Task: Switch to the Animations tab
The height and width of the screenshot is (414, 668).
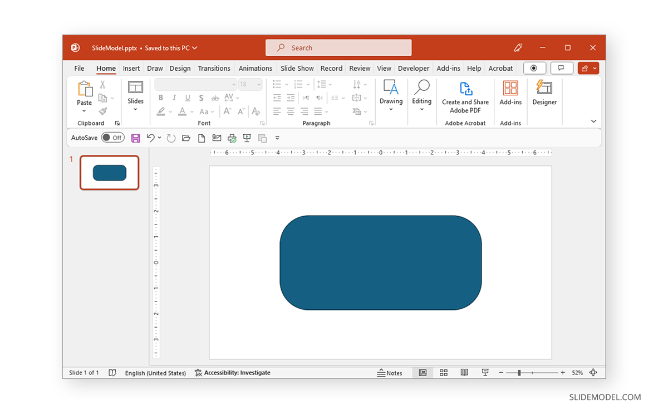Action: pyautogui.click(x=255, y=68)
